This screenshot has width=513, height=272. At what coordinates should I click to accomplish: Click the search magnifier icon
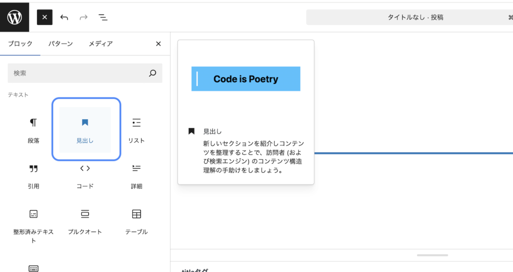pos(152,73)
